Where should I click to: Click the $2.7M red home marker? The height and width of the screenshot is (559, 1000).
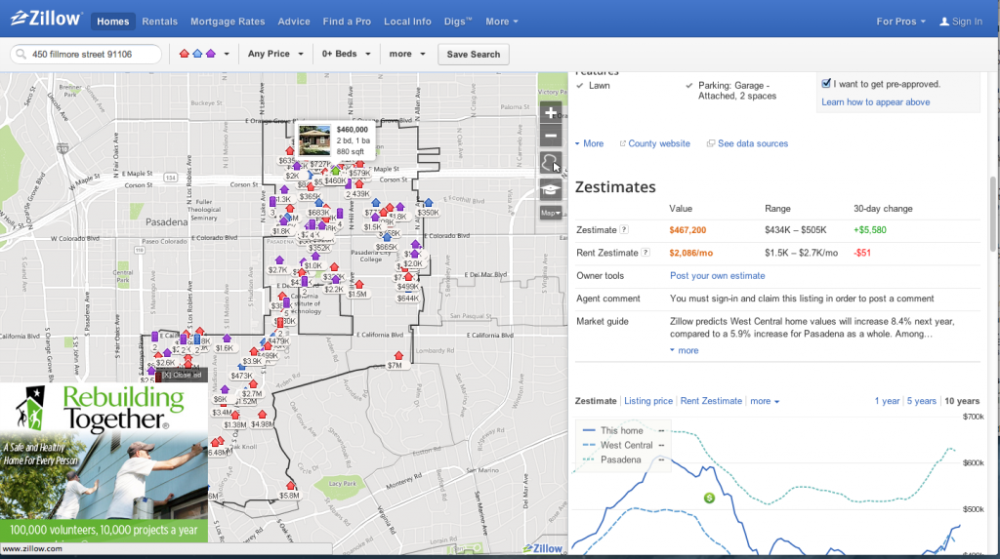pyautogui.click(x=253, y=384)
